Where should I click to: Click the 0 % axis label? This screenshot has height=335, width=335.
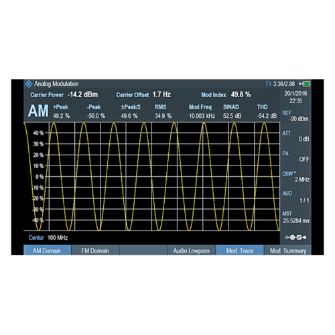tap(40, 177)
